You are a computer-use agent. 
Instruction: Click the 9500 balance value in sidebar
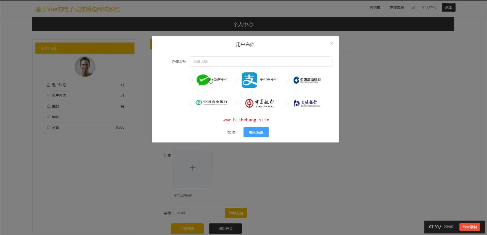tap(120, 127)
